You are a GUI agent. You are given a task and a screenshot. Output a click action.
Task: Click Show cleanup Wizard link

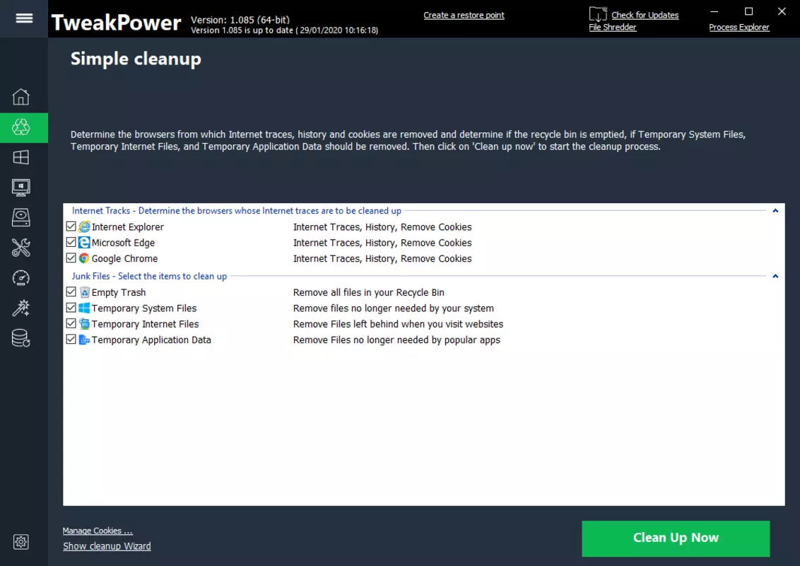click(107, 546)
